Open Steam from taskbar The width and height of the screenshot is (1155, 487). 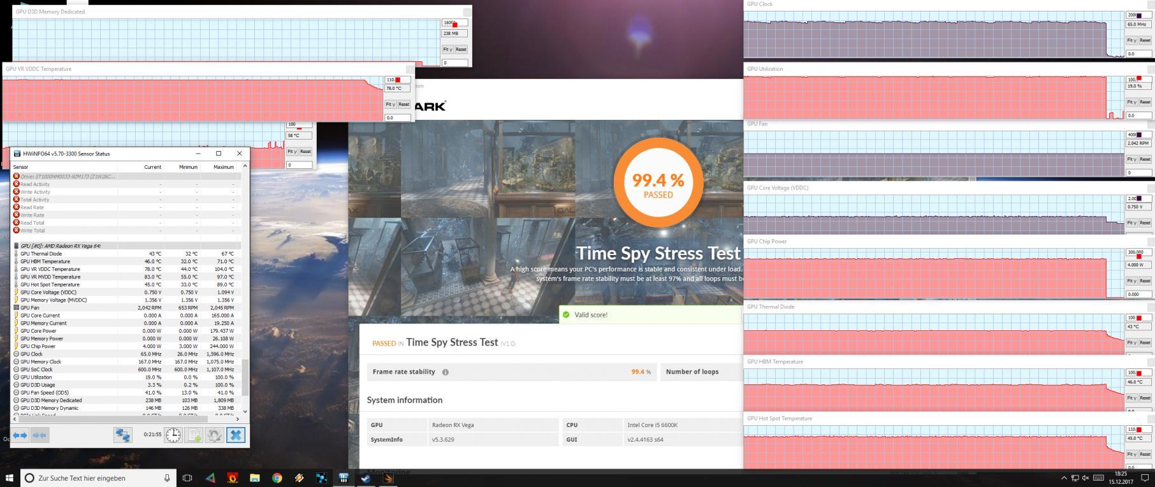[366, 477]
